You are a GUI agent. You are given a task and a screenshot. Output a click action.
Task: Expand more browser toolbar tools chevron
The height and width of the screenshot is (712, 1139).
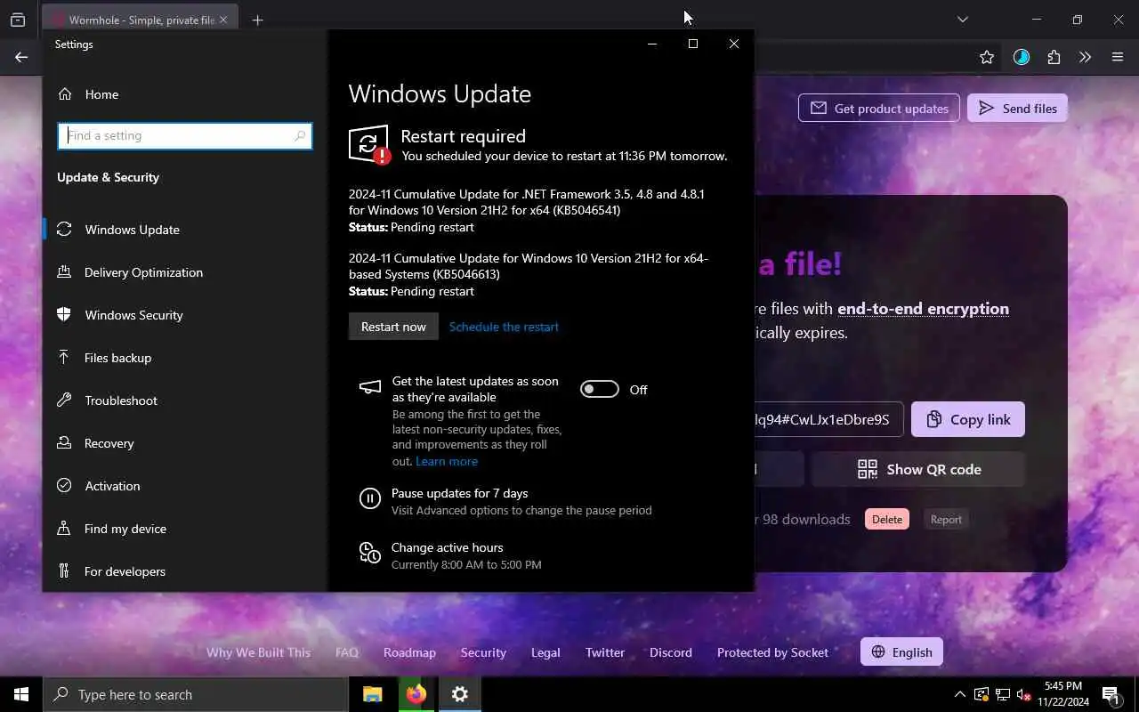click(x=1085, y=57)
